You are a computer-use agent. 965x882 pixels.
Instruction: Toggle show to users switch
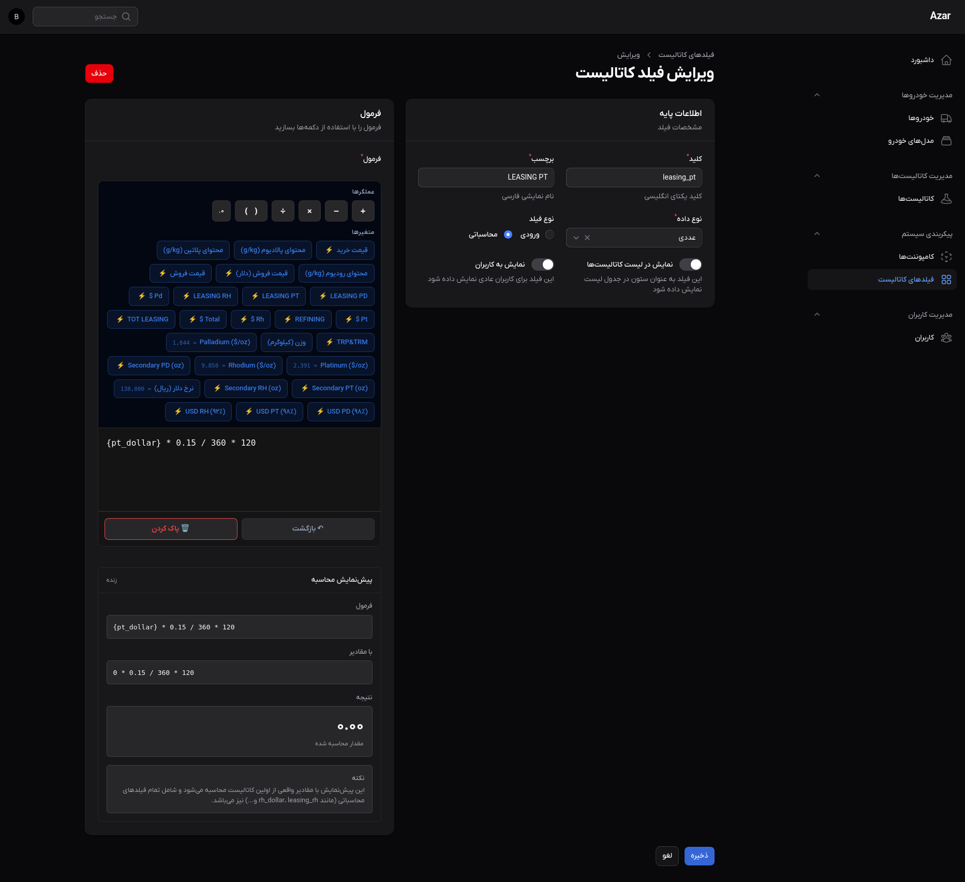tap(543, 264)
